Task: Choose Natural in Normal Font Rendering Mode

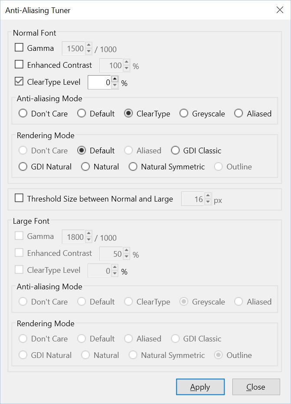Action: pyautogui.click(x=86, y=166)
